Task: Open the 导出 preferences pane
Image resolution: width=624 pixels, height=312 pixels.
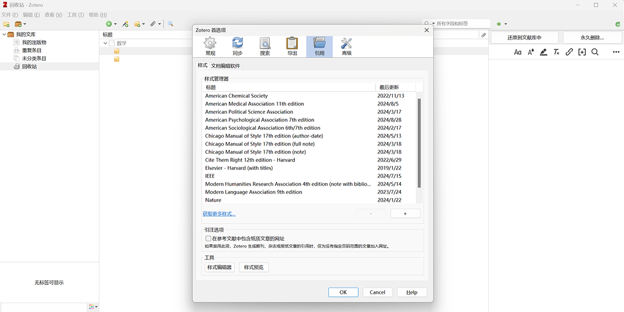Action: 292,46
